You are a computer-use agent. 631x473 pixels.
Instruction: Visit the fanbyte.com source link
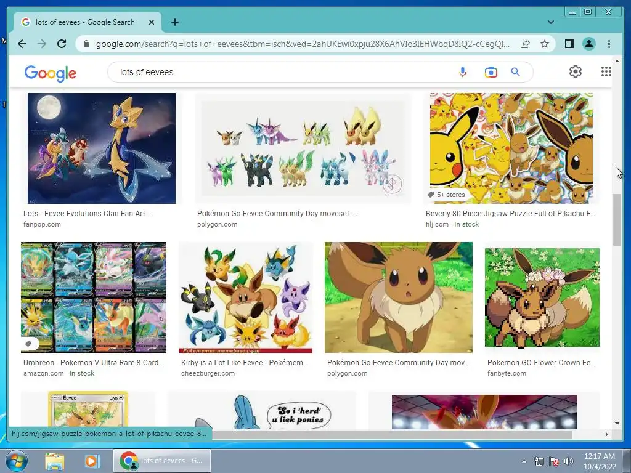click(507, 373)
